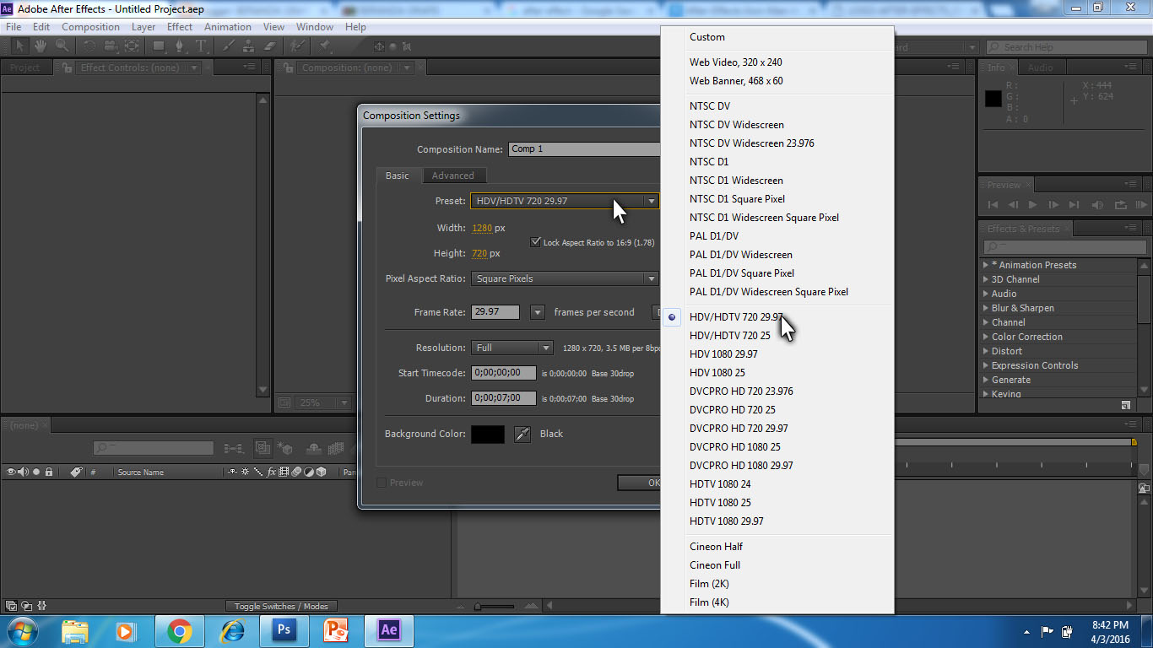Image resolution: width=1153 pixels, height=648 pixels.
Task: Open the Composition menu
Action: 90,26
